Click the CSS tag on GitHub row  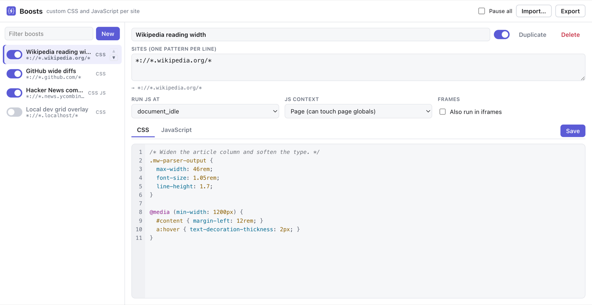[x=101, y=74]
